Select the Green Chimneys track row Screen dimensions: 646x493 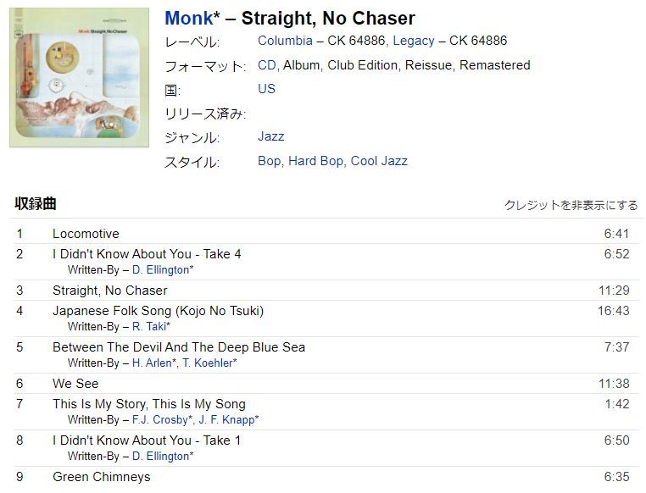pyautogui.click(x=323, y=477)
